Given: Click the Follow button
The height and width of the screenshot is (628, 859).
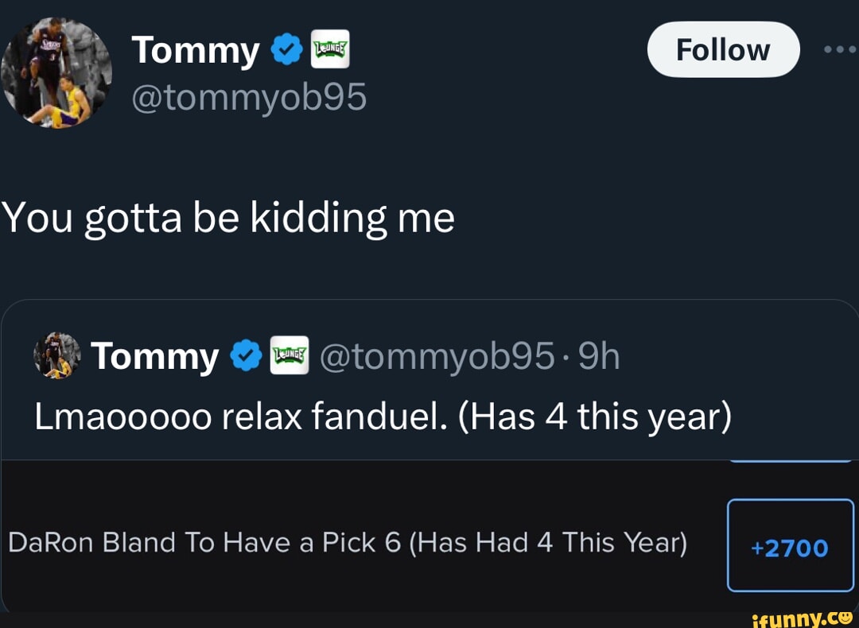Looking at the screenshot, I should [723, 49].
